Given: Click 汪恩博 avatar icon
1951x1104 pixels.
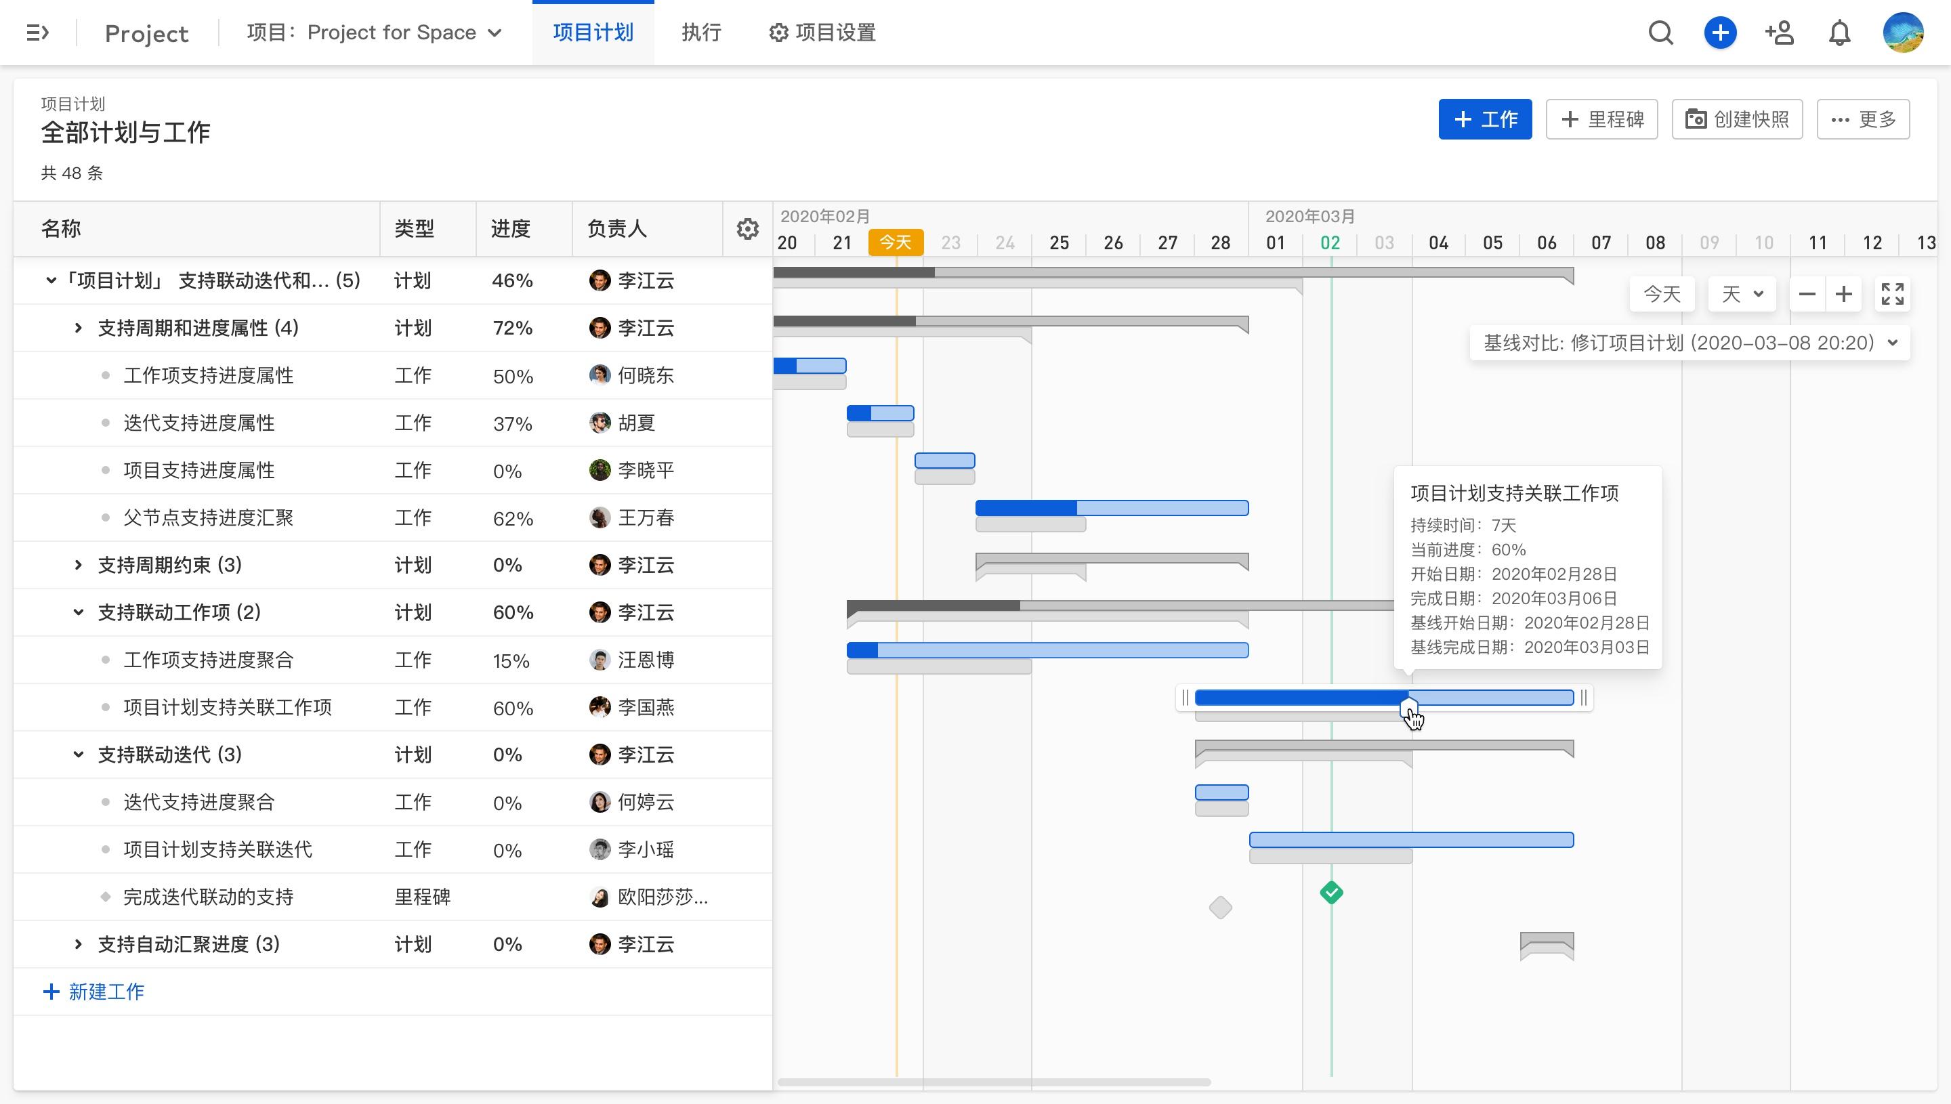Looking at the screenshot, I should tap(600, 660).
